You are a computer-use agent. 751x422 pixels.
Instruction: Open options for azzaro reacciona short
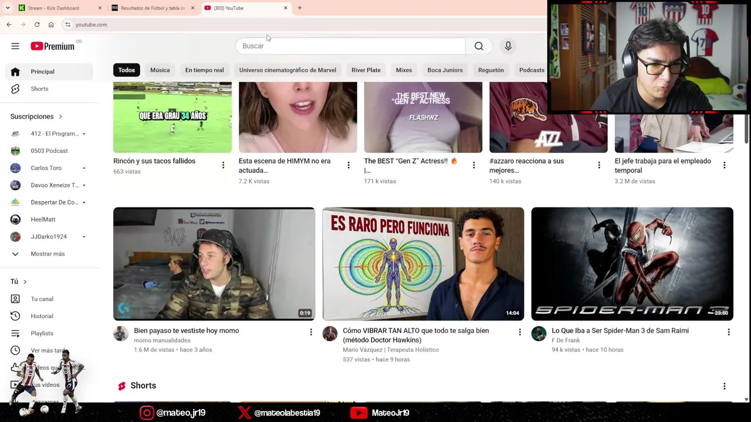tap(599, 165)
